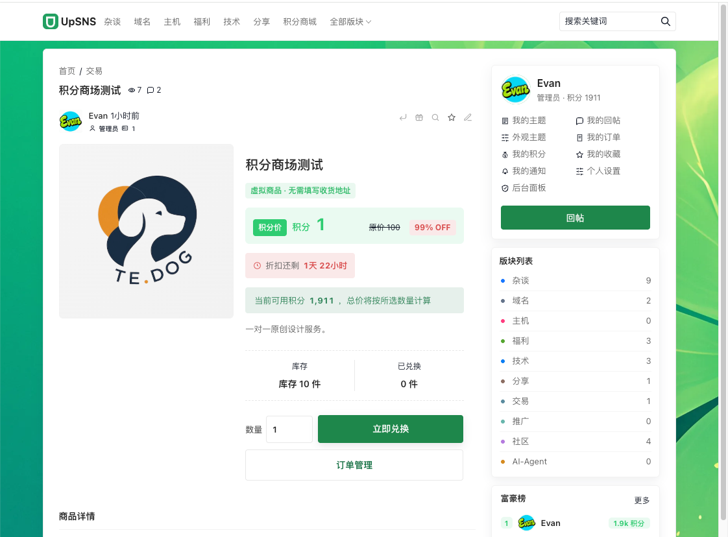
Task: Click 交易 breadcrumb link
Action: 94,71
